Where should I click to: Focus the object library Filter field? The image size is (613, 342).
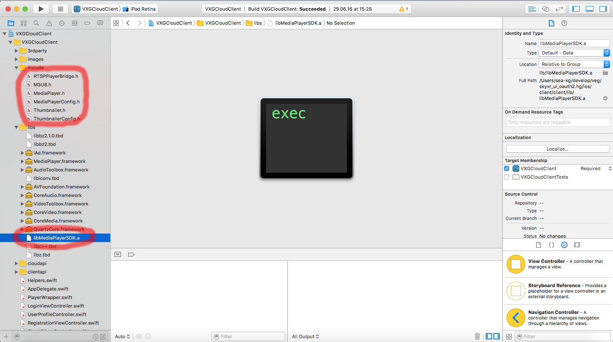(x=562, y=336)
